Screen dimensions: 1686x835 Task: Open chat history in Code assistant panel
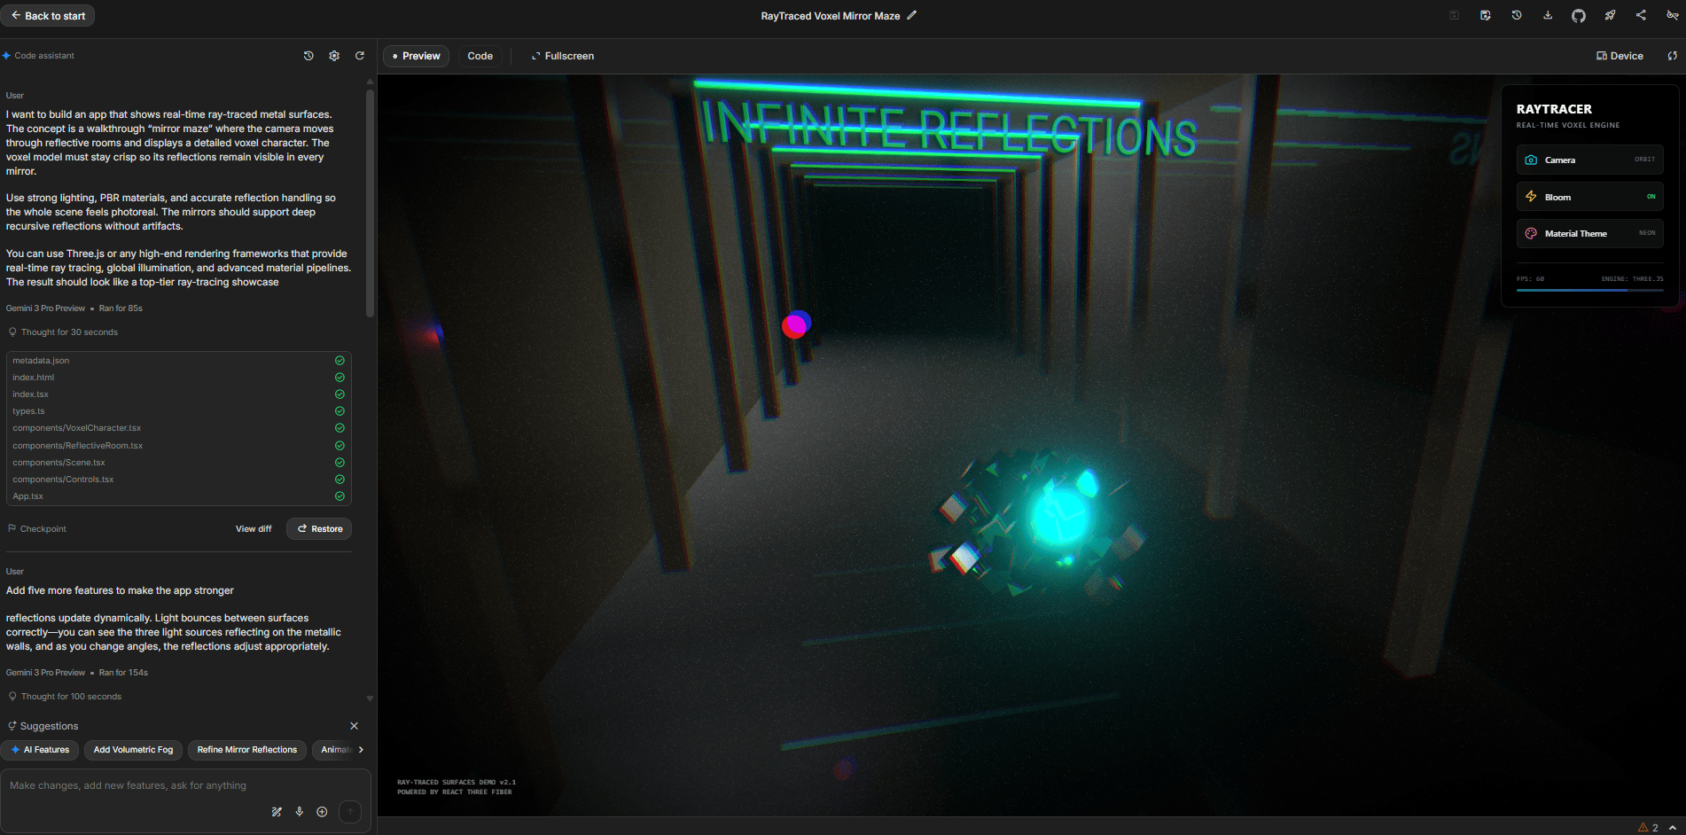coord(308,56)
